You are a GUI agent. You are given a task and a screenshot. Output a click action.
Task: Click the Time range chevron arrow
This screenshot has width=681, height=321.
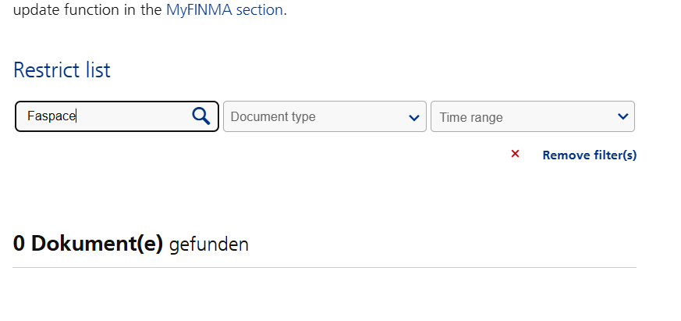622,116
